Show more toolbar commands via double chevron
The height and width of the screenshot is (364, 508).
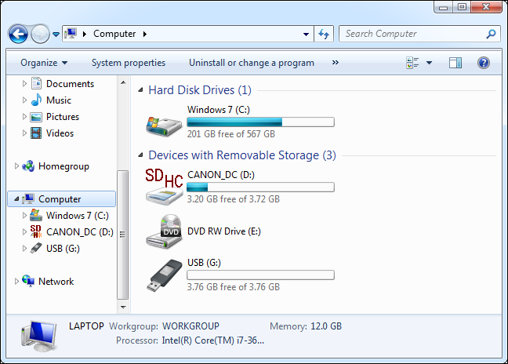pos(336,62)
